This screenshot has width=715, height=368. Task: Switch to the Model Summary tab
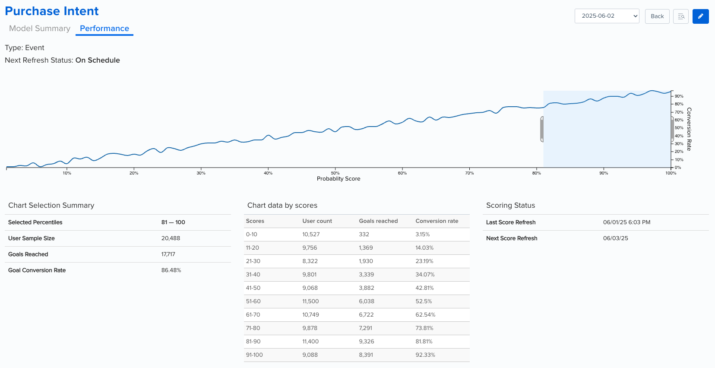click(x=40, y=29)
